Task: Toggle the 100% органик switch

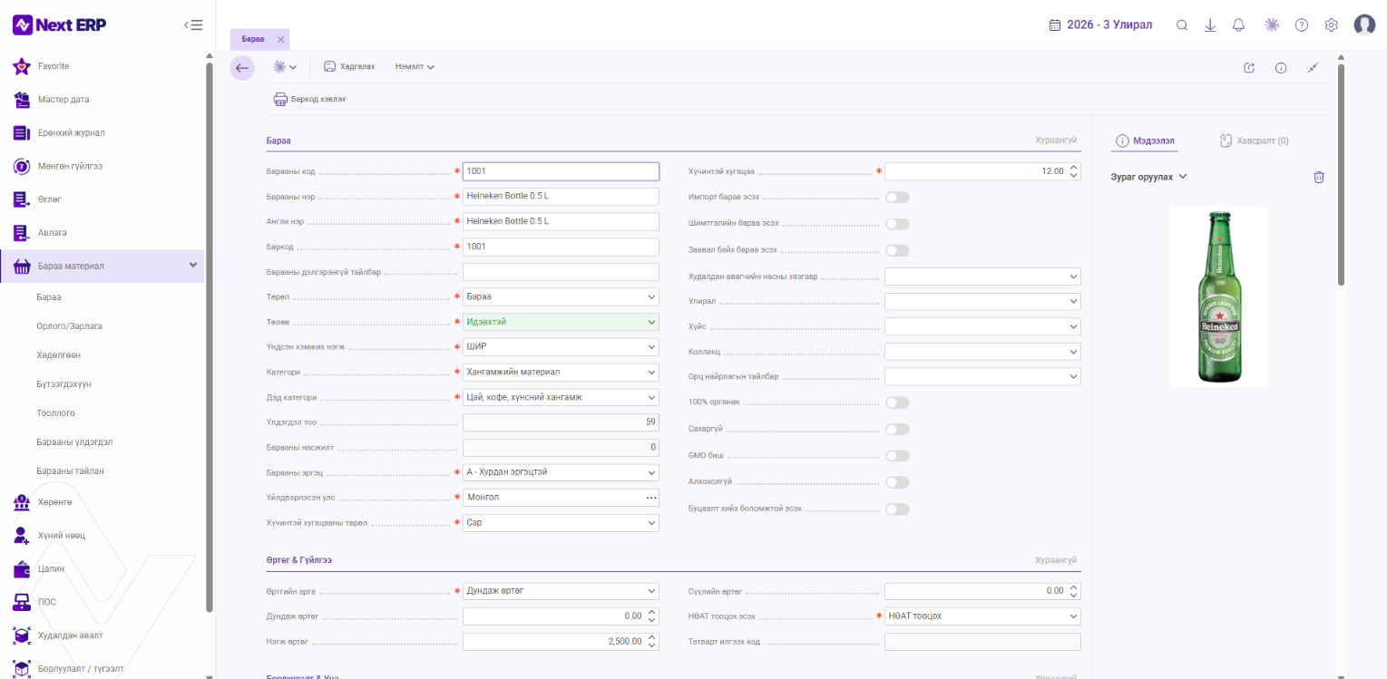Action: click(x=897, y=403)
